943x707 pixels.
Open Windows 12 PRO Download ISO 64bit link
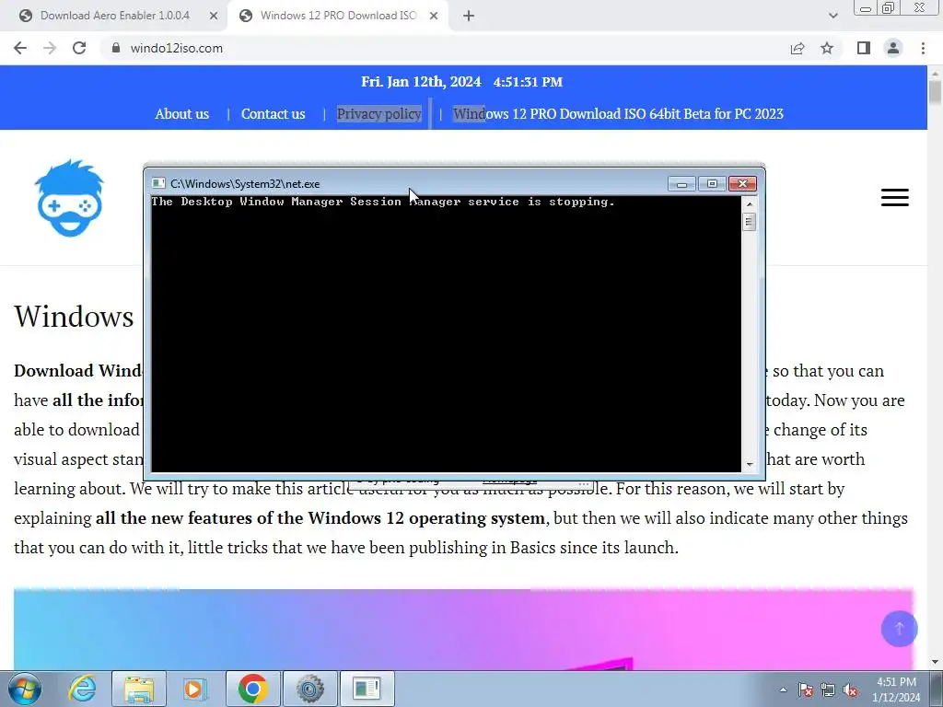click(618, 113)
